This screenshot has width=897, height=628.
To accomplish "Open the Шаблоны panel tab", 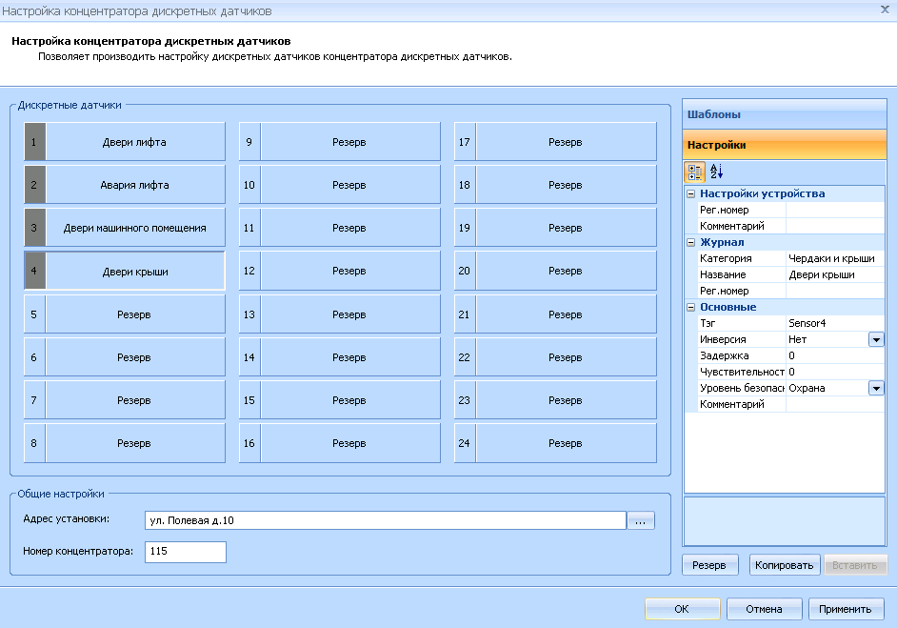I will pyautogui.click(x=785, y=114).
